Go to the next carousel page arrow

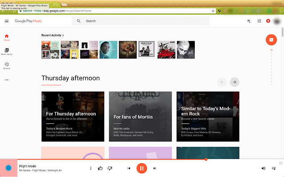click(235, 82)
